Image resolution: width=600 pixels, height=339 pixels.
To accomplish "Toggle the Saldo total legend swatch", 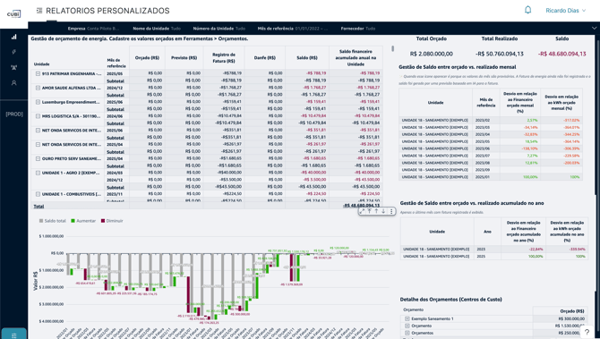I will (41, 221).
